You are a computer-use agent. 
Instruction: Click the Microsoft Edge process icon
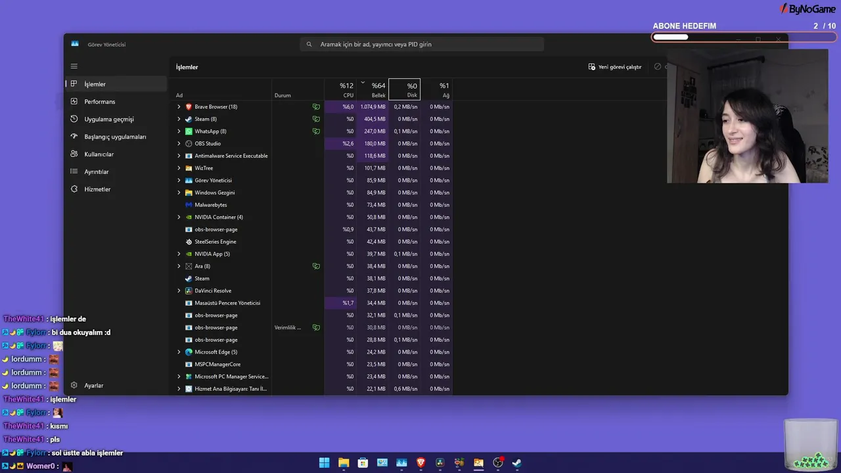pos(189,352)
